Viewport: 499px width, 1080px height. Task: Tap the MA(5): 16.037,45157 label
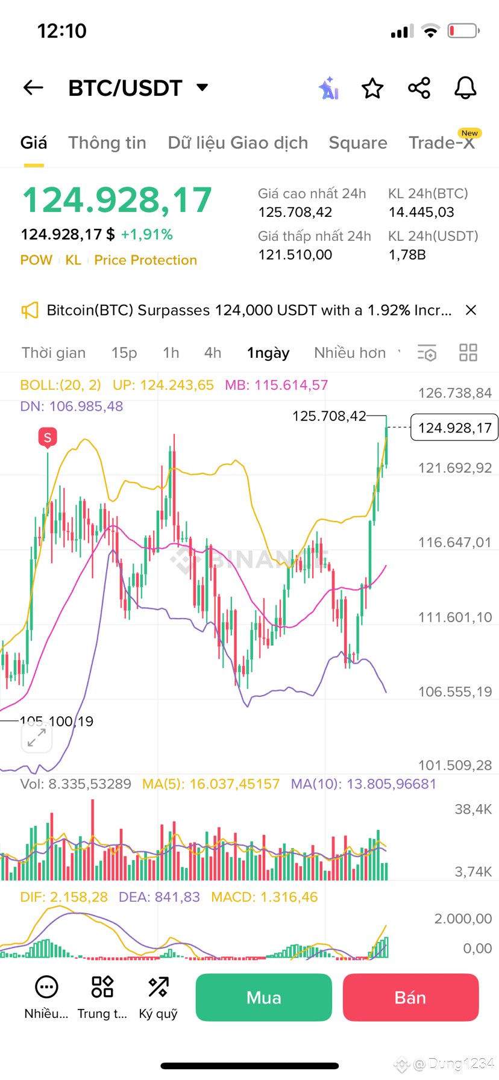(x=211, y=784)
